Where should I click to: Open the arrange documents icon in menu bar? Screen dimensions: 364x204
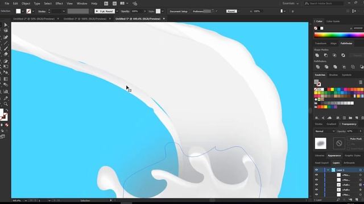(x=122, y=3)
